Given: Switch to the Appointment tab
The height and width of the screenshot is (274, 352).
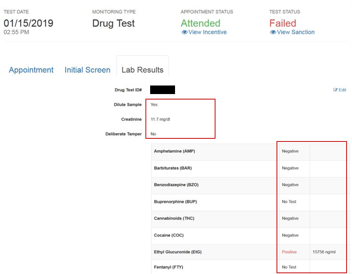Looking at the screenshot, I should point(31,70).
